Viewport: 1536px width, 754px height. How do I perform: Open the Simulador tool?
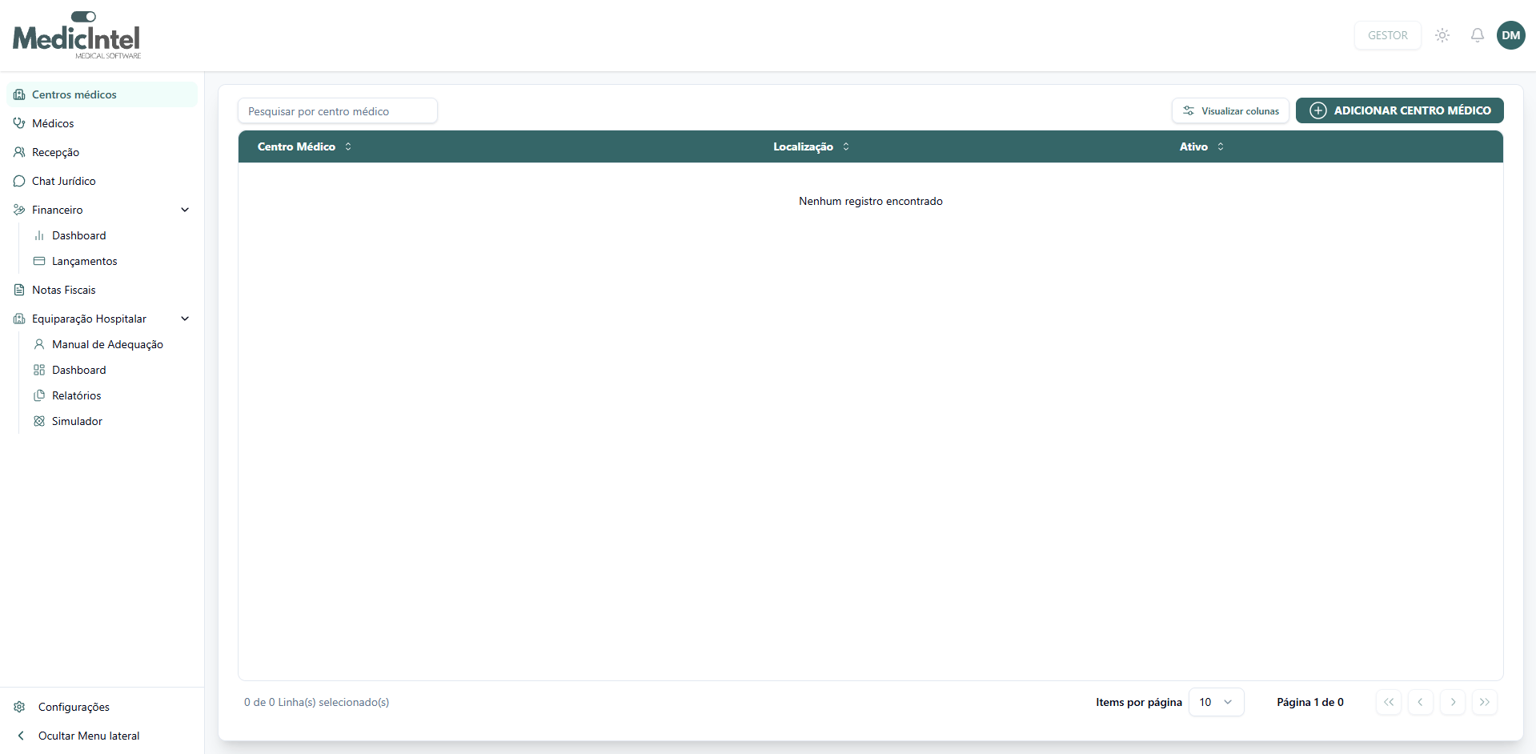pos(77,420)
